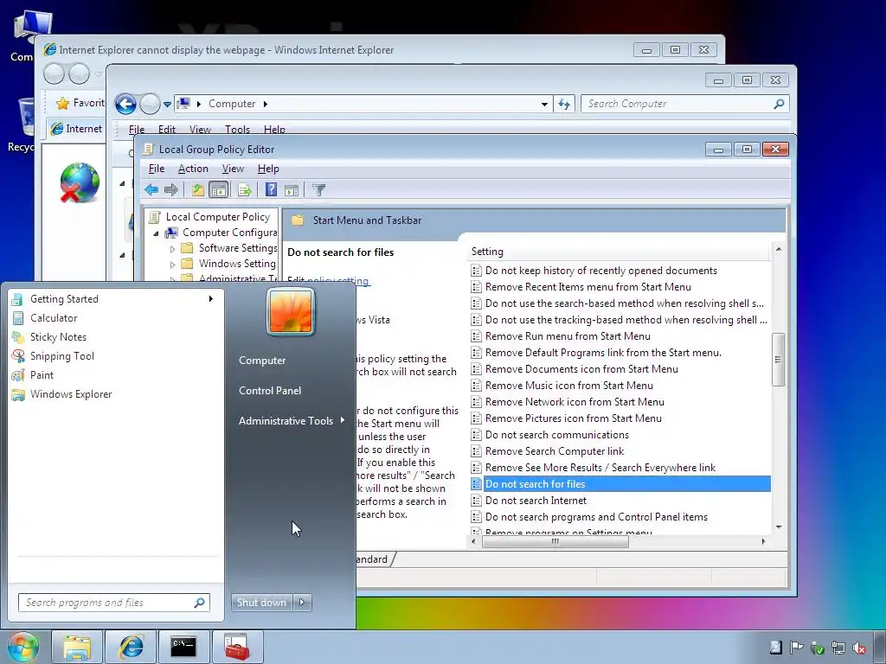Image resolution: width=886 pixels, height=664 pixels.
Task: Open File menu in Group Policy Editor
Action: pos(157,169)
